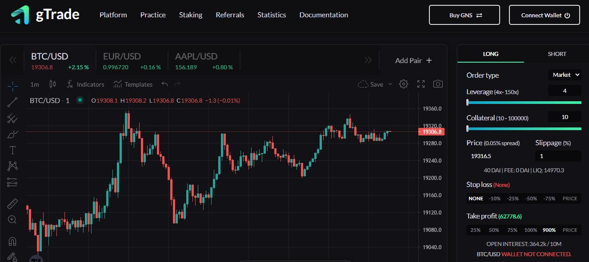Open the Order type Market dropdown
The width and height of the screenshot is (589, 262).
(x=566, y=75)
